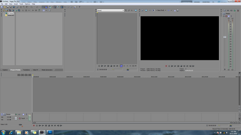The width and height of the screenshot is (241, 135).
Task: Open Photoshop from the Windows taskbar
Action: pos(50,132)
